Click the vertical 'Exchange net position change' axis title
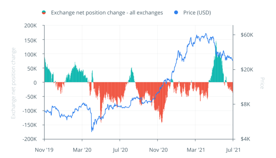276x158 pixels. [x=14, y=83]
